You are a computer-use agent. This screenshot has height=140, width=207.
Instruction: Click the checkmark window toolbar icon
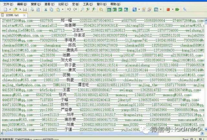pos(156,9)
